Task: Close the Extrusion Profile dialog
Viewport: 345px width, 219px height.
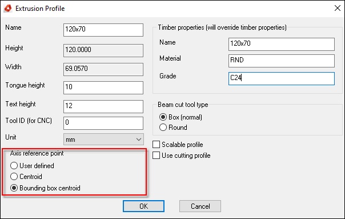Action: click(x=338, y=8)
